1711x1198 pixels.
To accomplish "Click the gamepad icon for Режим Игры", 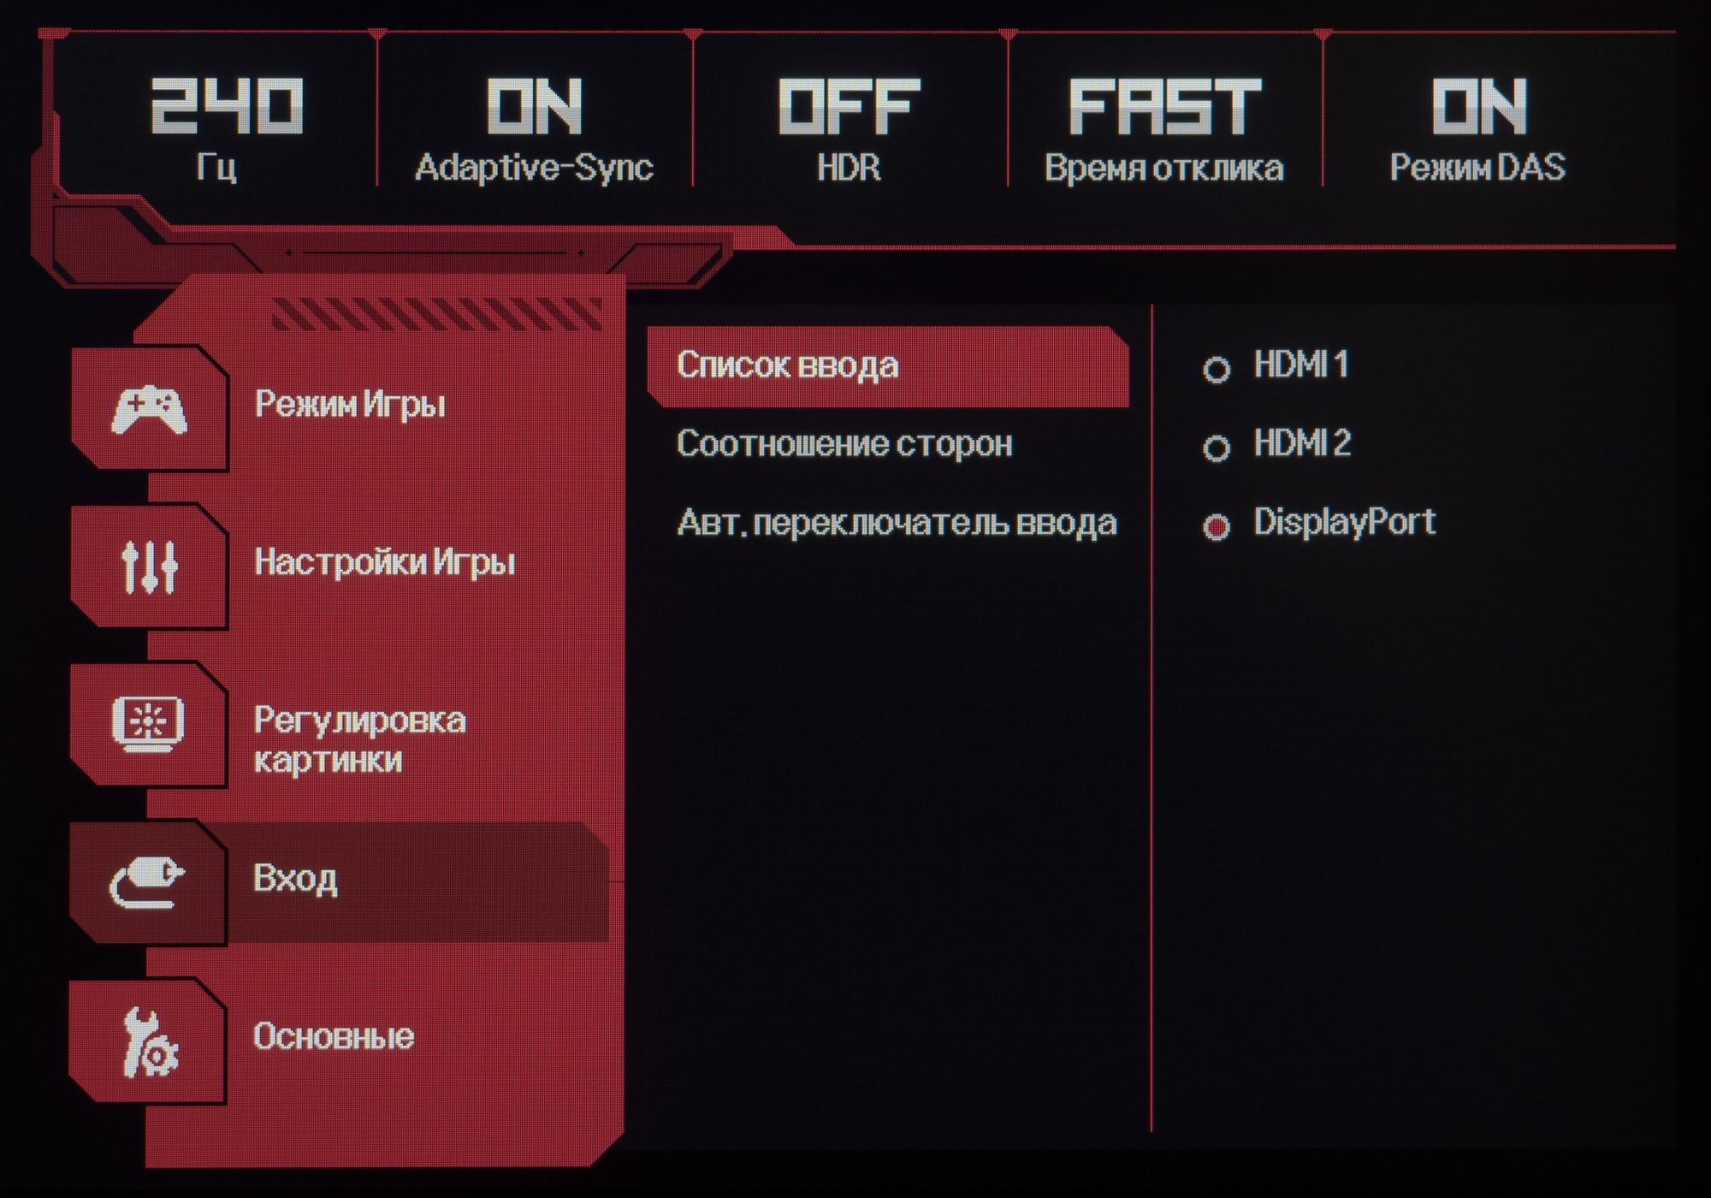I will (150, 410).
